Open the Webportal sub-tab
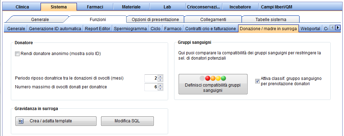The image size is (344, 136). point(310,29)
